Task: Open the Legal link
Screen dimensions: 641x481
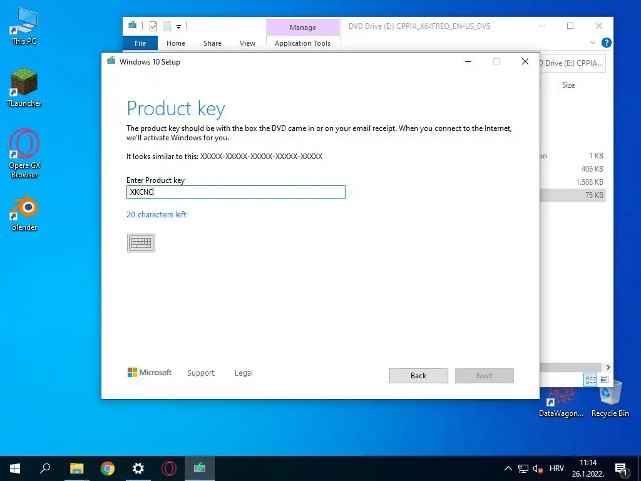Action: (x=244, y=373)
